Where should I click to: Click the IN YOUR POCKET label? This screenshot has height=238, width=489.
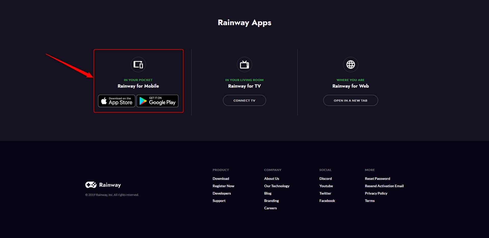(138, 80)
